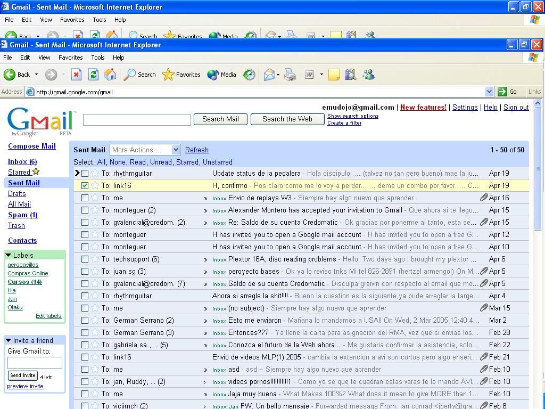Click the page icon in Address bar
545x409 pixels.
coord(30,92)
